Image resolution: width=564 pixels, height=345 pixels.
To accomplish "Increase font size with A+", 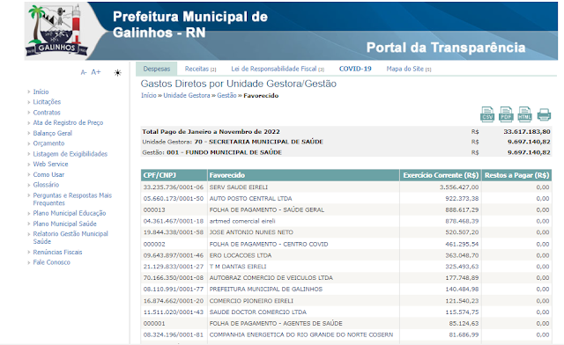I will pos(96,72).
